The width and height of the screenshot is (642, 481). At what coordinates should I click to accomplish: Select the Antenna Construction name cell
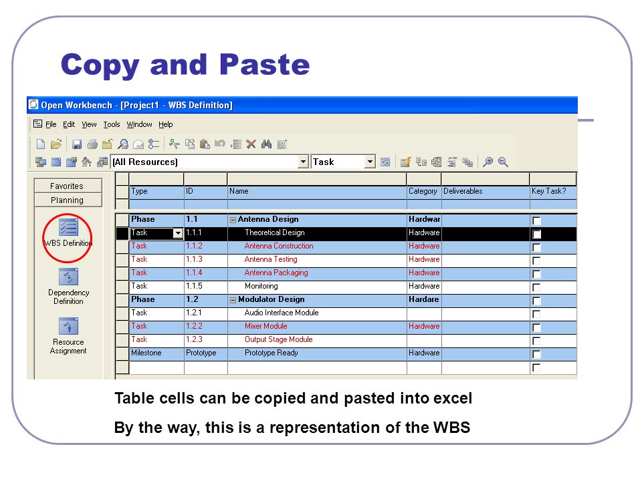pyautogui.click(x=317, y=247)
